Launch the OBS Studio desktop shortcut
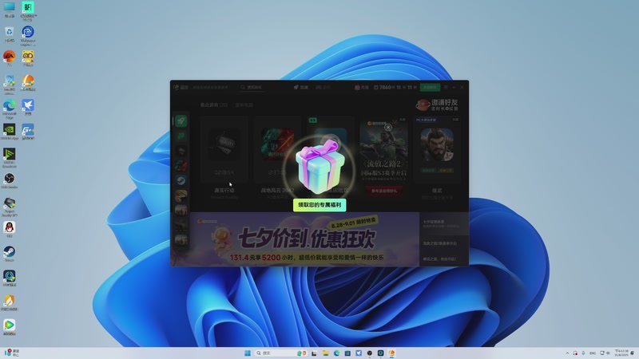This screenshot has height=359, width=639. [10, 181]
